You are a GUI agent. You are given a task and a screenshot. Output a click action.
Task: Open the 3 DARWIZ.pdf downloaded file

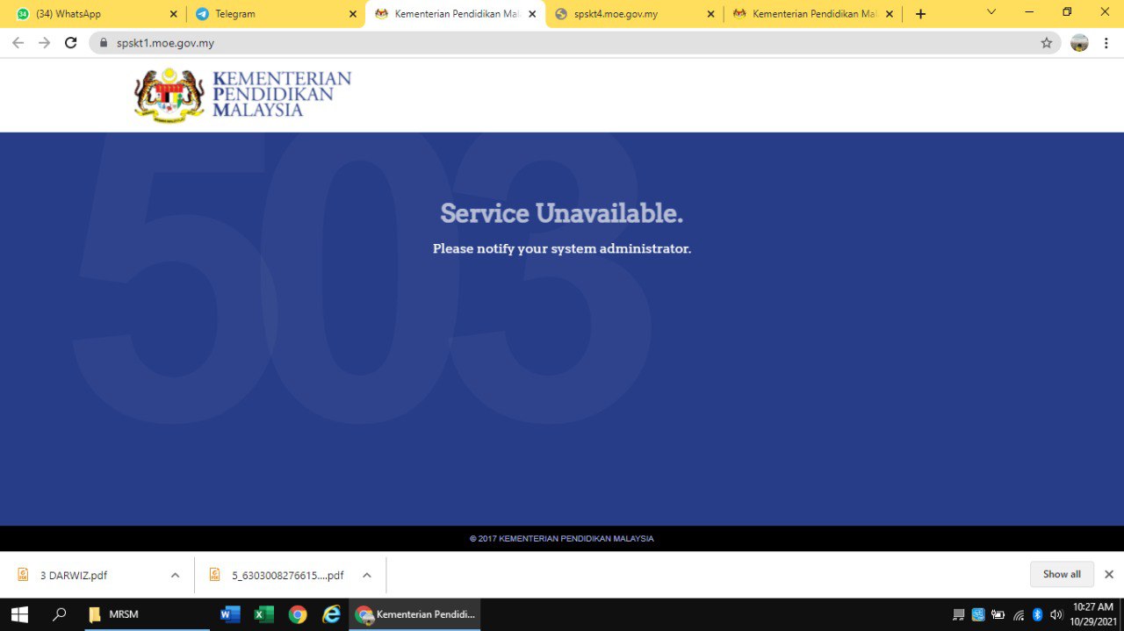pyautogui.click(x=74, y=575)
